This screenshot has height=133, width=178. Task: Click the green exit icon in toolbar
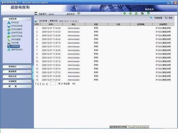(x=148, y=13)
